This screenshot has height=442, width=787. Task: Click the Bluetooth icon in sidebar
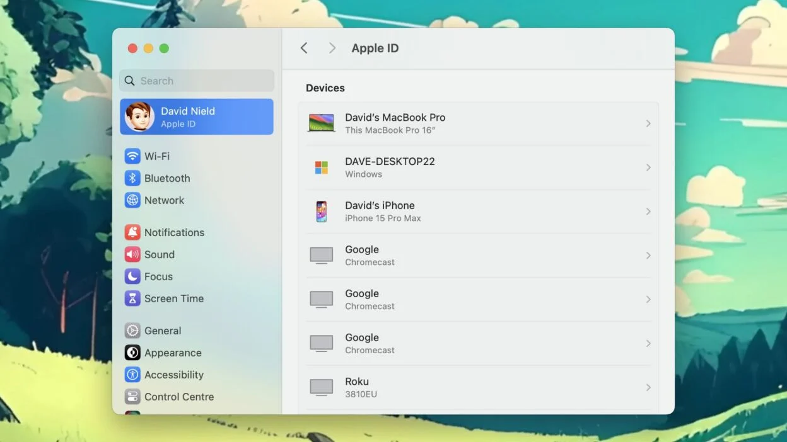[132, 178]
